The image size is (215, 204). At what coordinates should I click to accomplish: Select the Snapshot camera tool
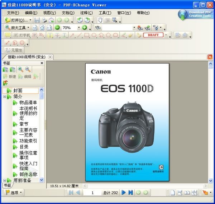click(107, 20)
